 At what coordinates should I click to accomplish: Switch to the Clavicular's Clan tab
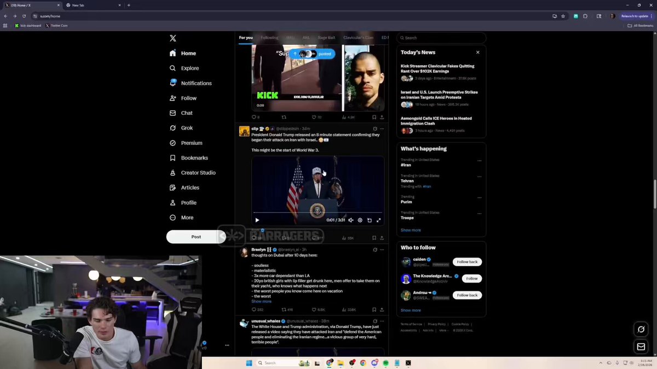pyautogui.click(x=358, y=38)
